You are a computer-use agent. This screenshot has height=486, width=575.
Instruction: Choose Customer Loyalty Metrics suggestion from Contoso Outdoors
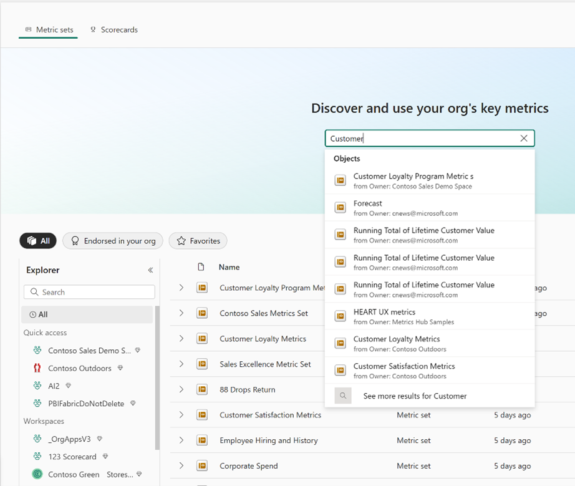[430, 343]
